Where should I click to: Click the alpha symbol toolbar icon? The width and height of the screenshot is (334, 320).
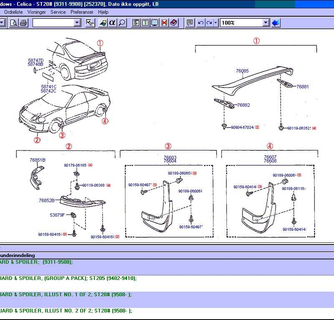[112, 23]
